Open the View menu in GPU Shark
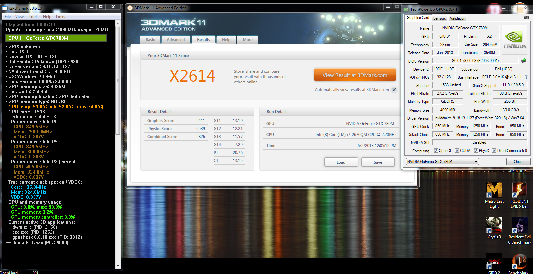This screenshot has height=274, width=533. pos(19,17)
